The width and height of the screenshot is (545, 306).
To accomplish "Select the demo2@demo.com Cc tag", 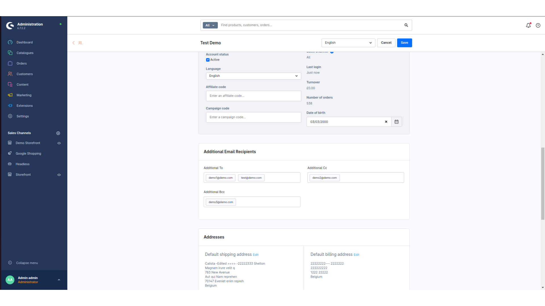I will click(324, 178).
